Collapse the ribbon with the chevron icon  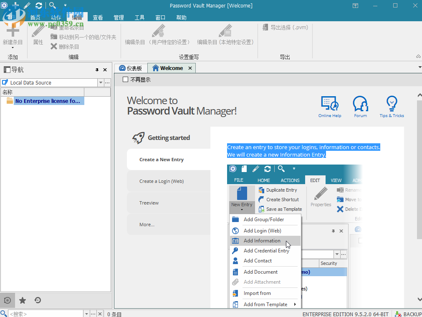point(418,56)
